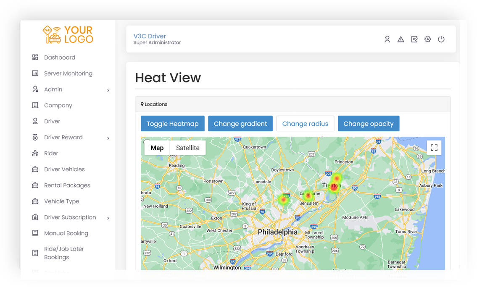Click the Admin user-lock icon
This screenshot has height=287, width=477.
35,89
